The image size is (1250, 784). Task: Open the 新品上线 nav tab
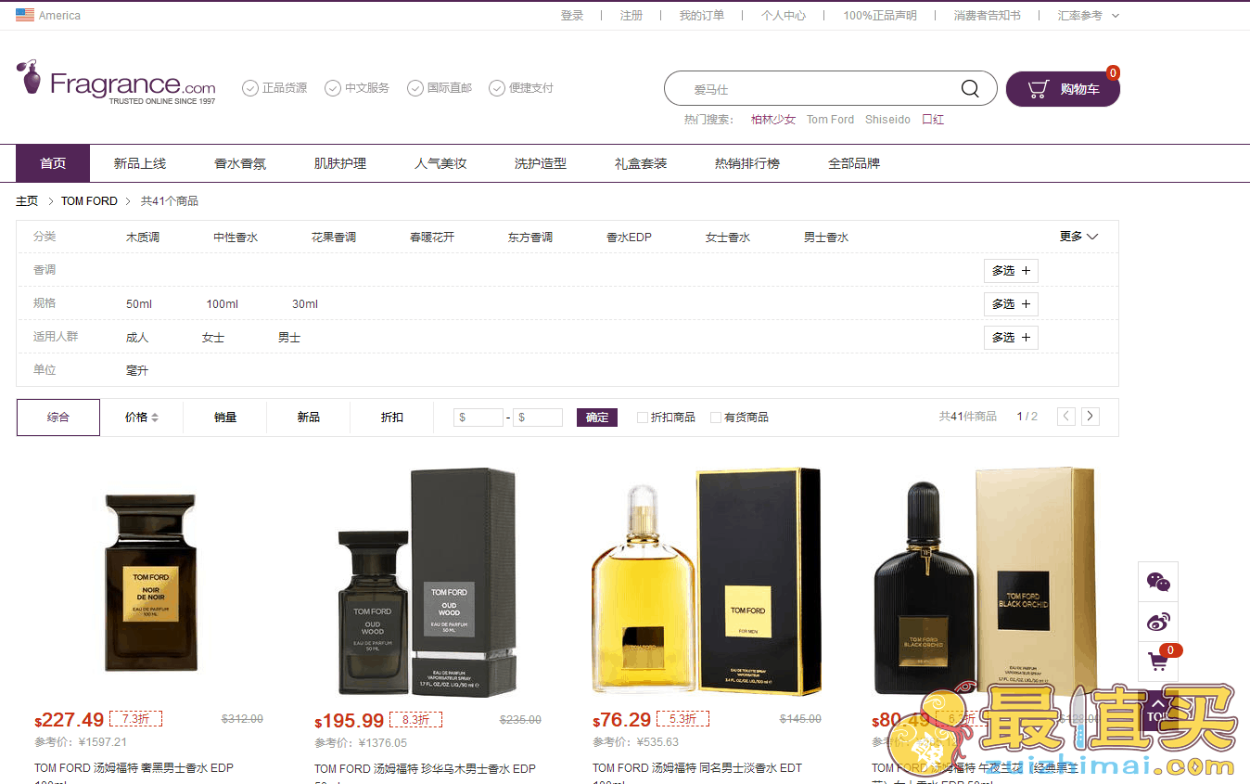pyautogui.click(x=140, y=163)
